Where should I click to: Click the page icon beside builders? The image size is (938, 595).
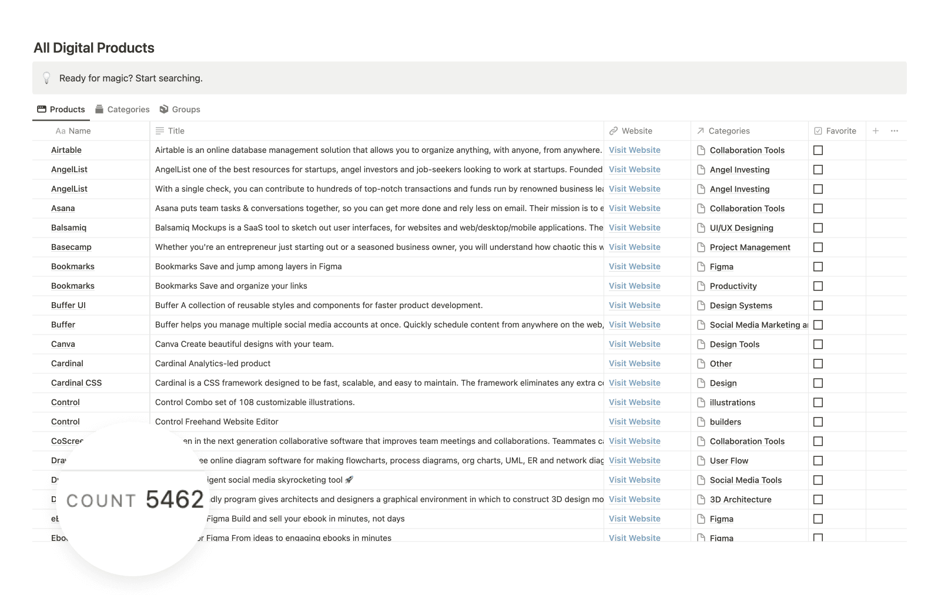click(x=701, y=422)
